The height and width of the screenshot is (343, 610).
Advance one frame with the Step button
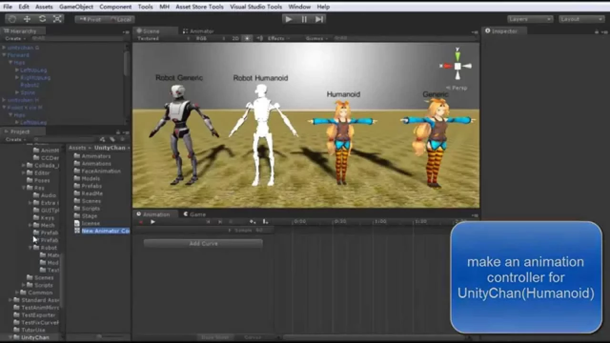click(319, 19)
